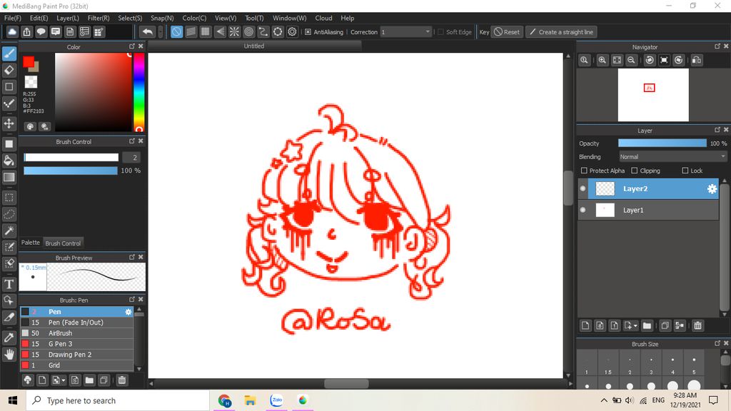The image size is (731, 411).
Task: Zoom in using Navigator plus magnifier
Action: [x=603, y=60]
